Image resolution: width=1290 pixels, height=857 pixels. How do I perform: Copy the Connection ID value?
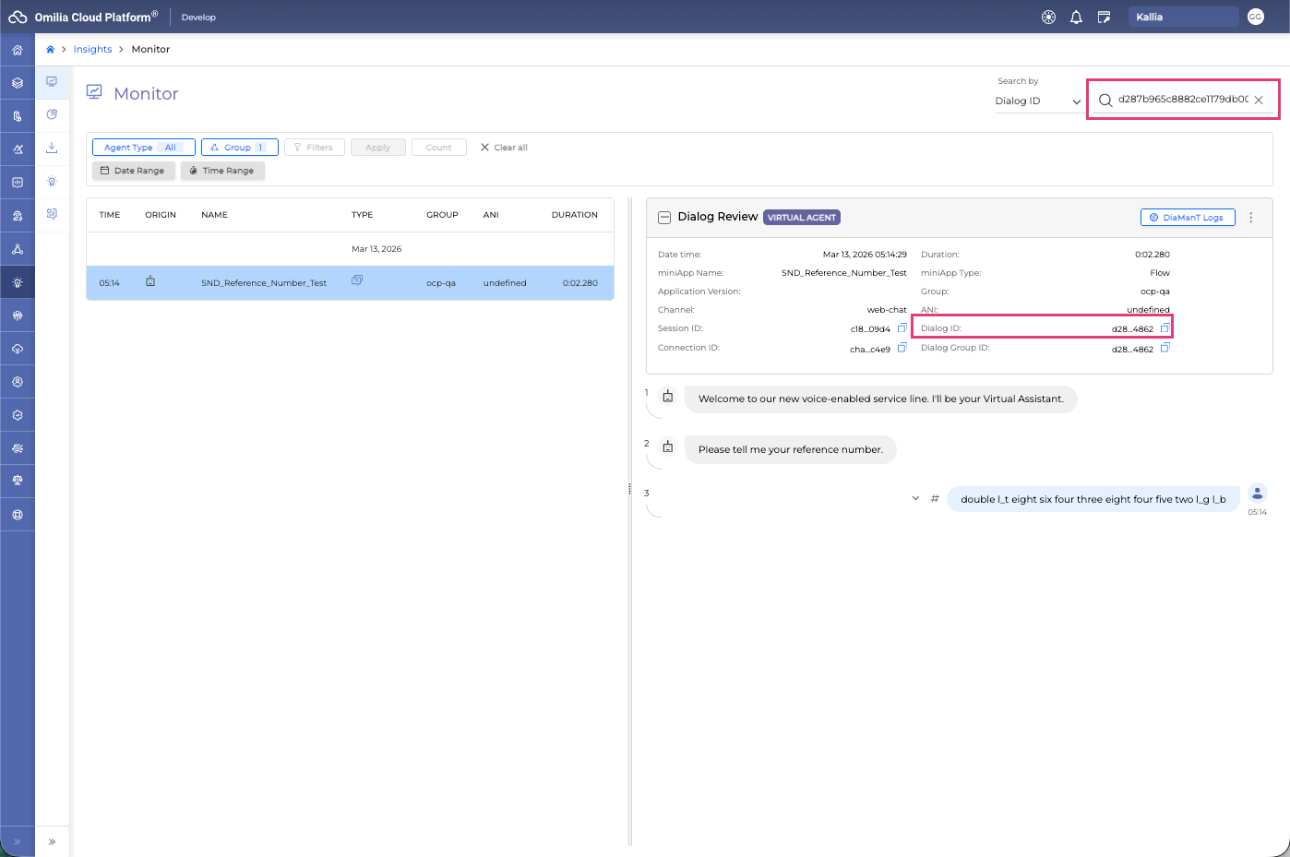(x=902, y=348)
